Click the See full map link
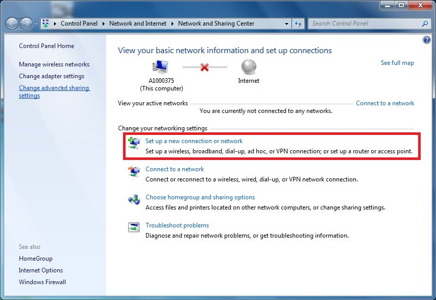The width and height of the screenshot is (436, 300). 397,63
